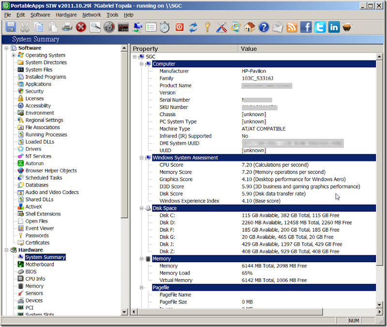Click the RSS feed icon
The image size is (387, 327).
click(x=292, y=27)
